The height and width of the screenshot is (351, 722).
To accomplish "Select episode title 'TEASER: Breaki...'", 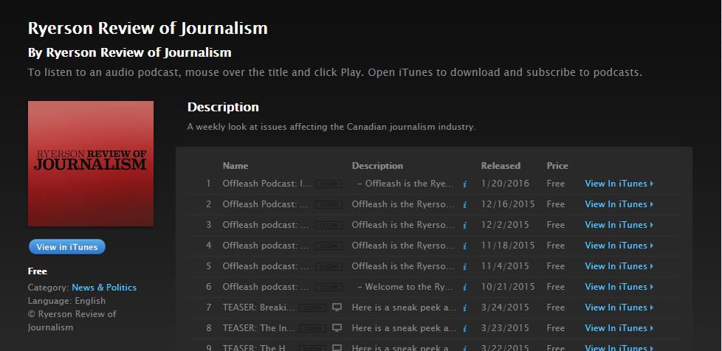I will tap(258, 307).
